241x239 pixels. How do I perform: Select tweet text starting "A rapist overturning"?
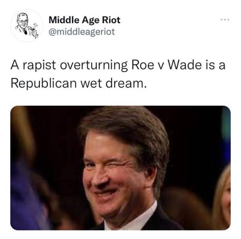[x=118, y=74]
